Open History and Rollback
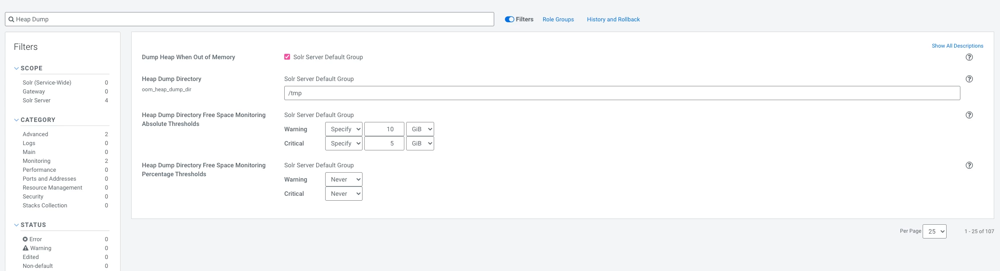 pos(613,19)
